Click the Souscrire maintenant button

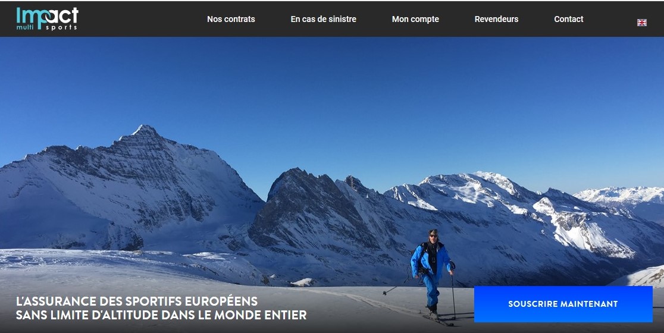[x=563, y=304]
